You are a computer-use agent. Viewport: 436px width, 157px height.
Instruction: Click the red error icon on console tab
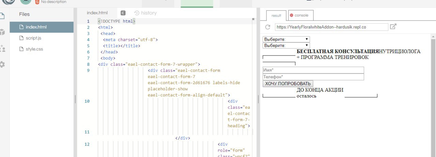pos(291,15)
